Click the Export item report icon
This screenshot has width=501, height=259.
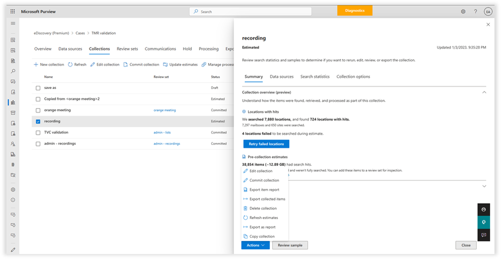point(245,189)
